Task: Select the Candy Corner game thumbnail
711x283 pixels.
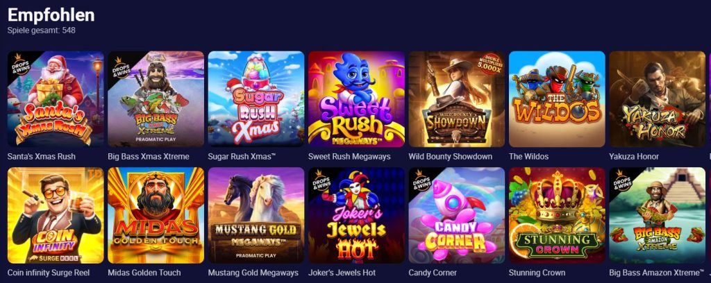Action: click(x=457, y=215)
